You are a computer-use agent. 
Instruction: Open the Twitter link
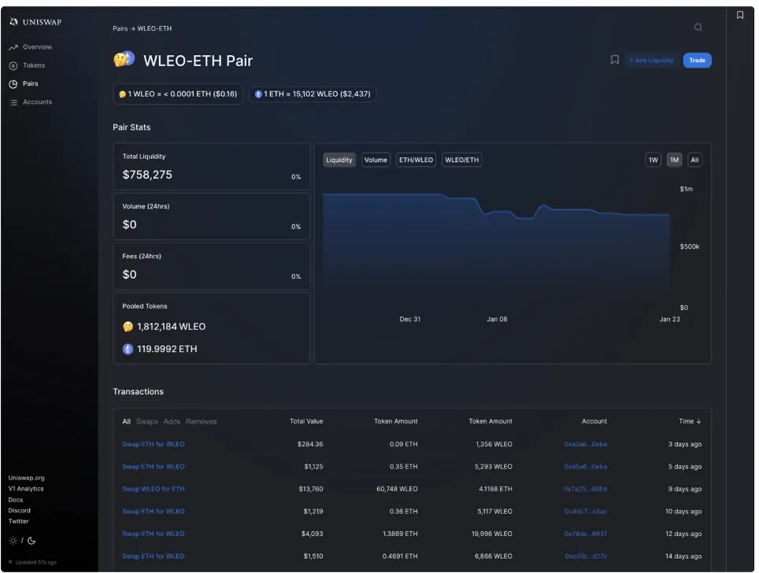tap(18, 521)
